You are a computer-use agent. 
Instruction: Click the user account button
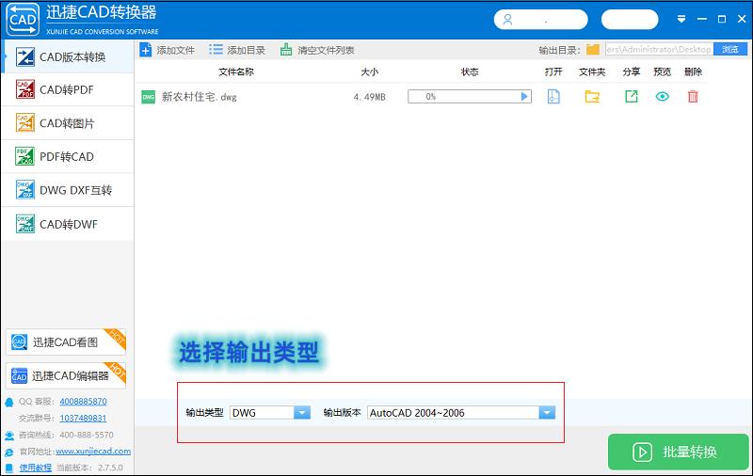(x=540, y=20)
